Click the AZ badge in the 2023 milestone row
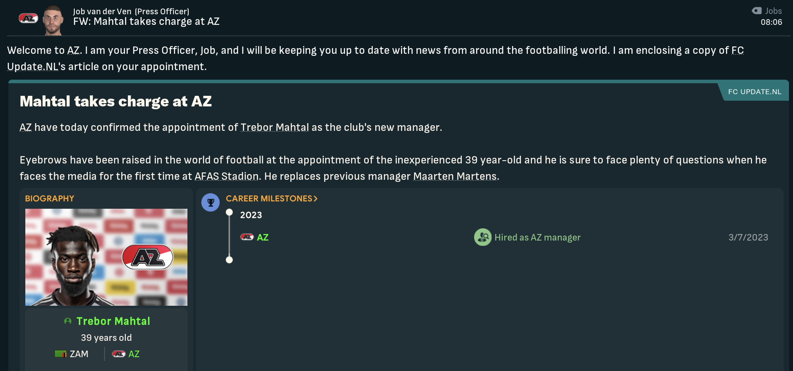Image resolution: width=793 pixels, height=371 pixels. click(247, 237)
